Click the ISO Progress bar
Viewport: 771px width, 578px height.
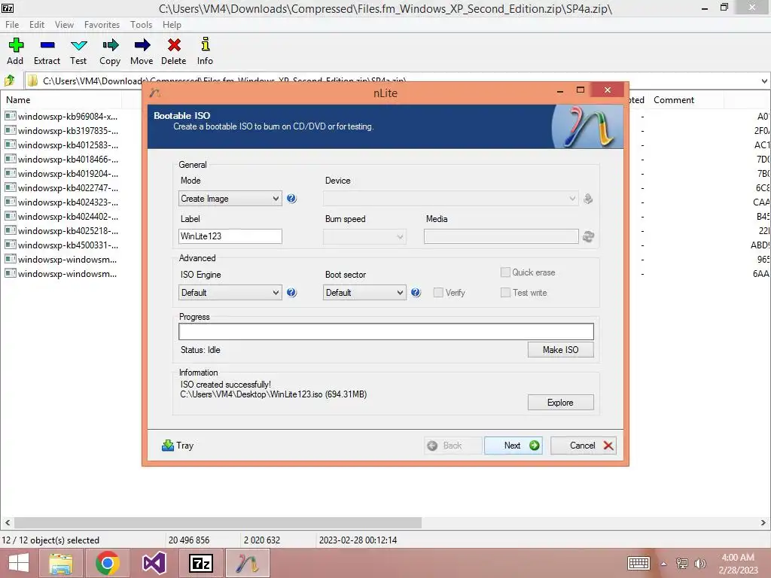click(x=386, y=332)
